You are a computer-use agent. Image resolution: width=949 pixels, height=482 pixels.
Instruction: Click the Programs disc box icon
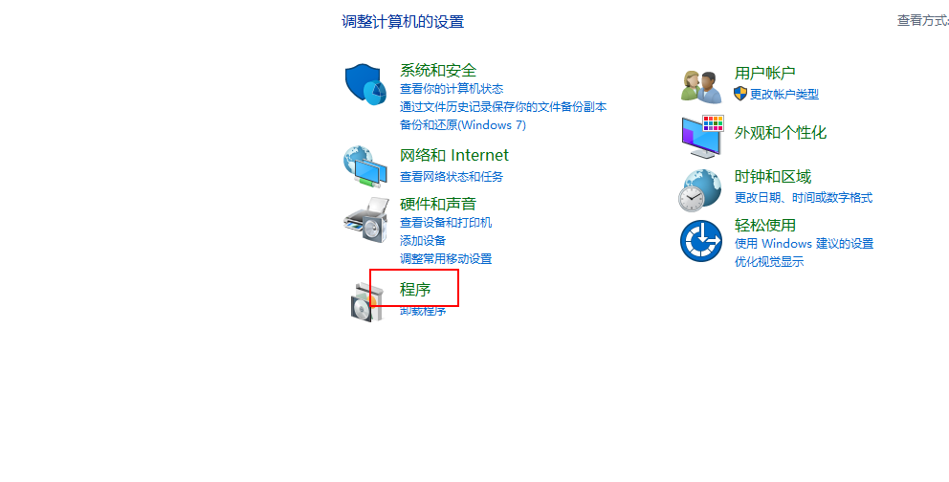tap(366, 302)
